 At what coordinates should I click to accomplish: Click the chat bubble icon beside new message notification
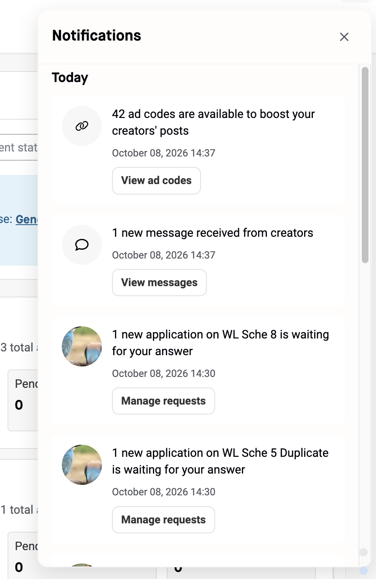click(x=82, y=245)
